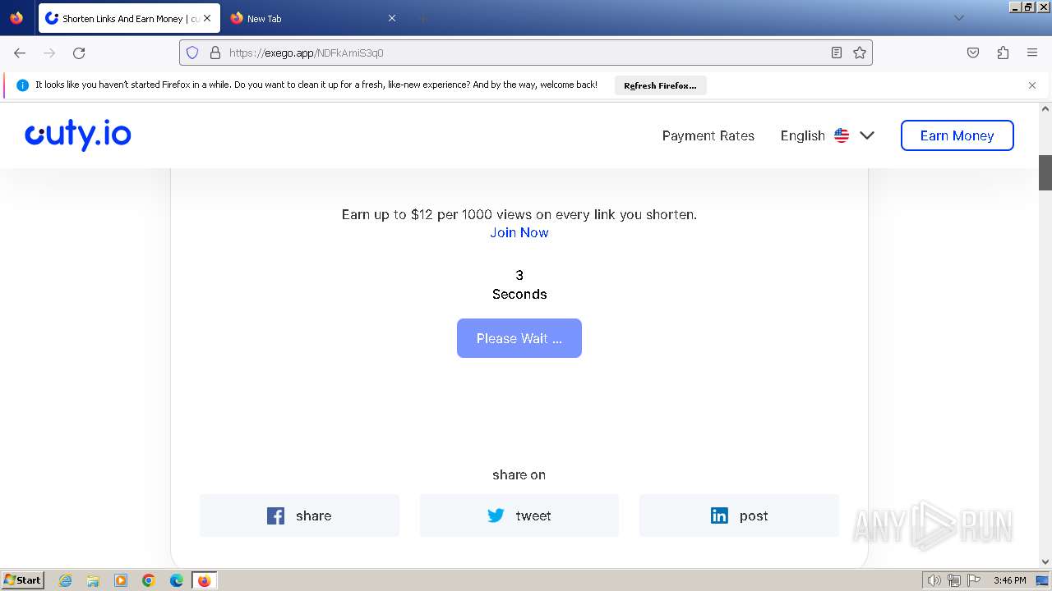Viewport: 1052px width, 591px height.
Task: Open a new tab with plus
Action: tap(422, 18)
